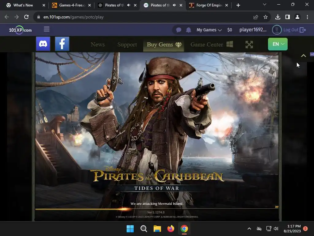Viewport: 314px width, 236px height.
Task: Open the News section
Action: pos(98,45)
